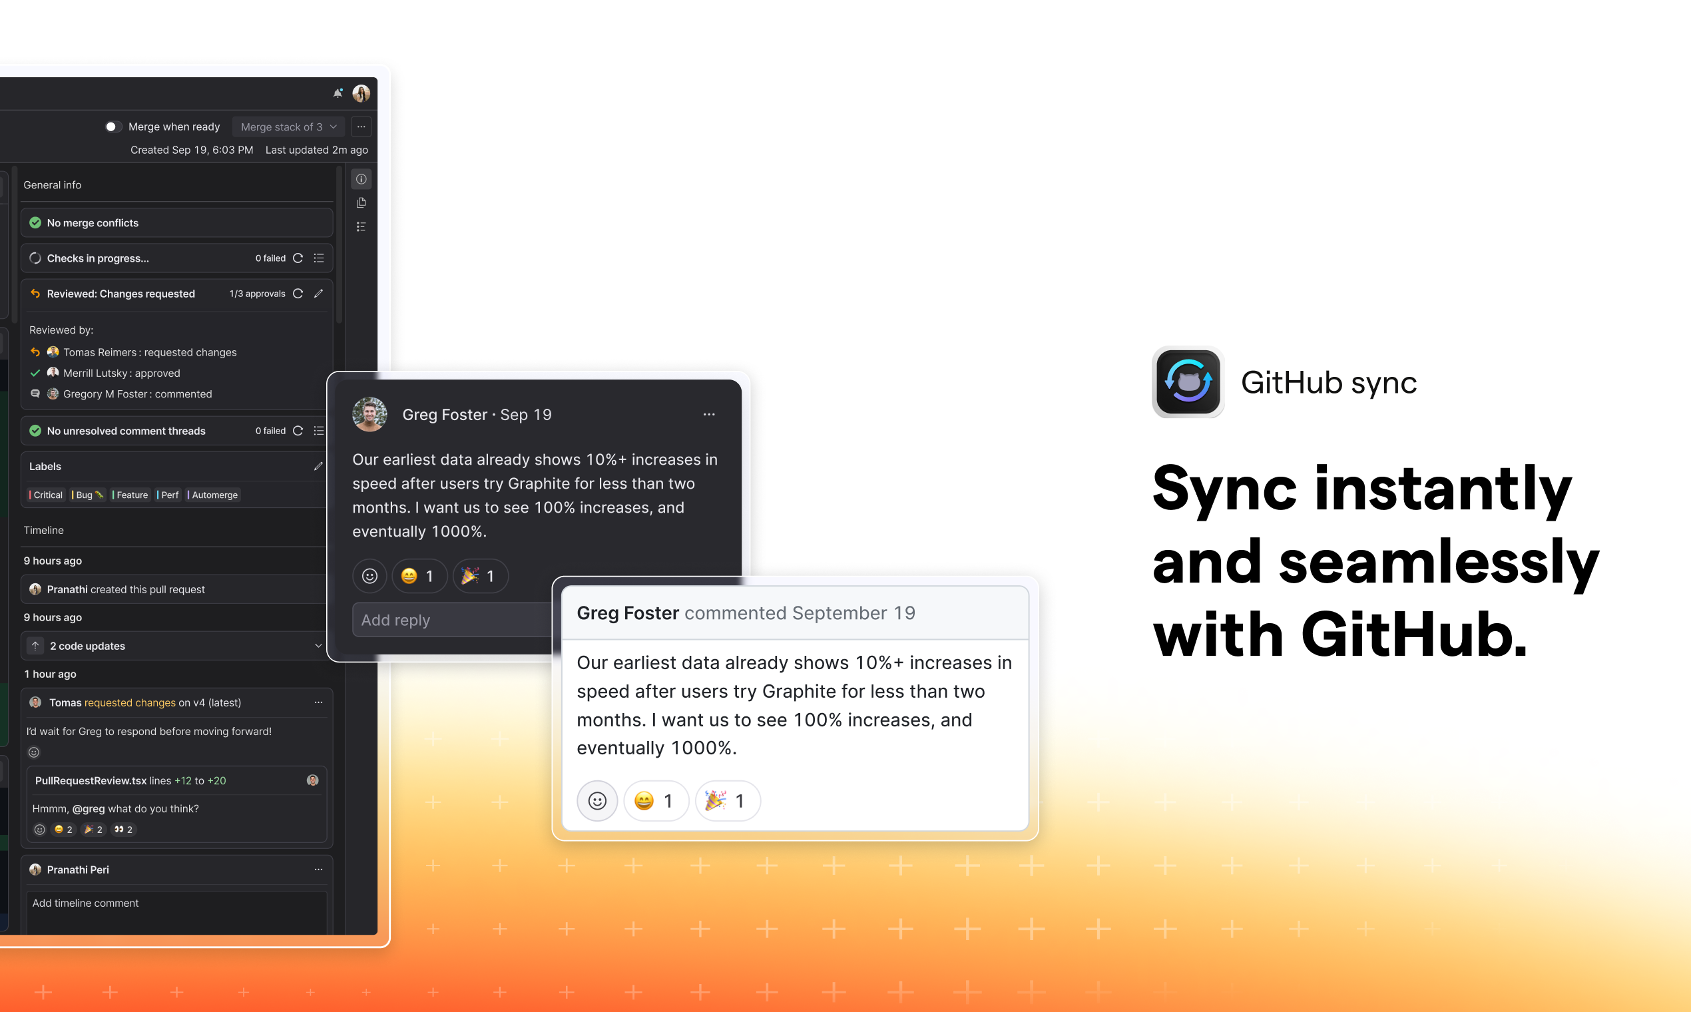The image size is (1691, 1012).
Task: Toggle the smile reaction with count 2
Action: 63,829
